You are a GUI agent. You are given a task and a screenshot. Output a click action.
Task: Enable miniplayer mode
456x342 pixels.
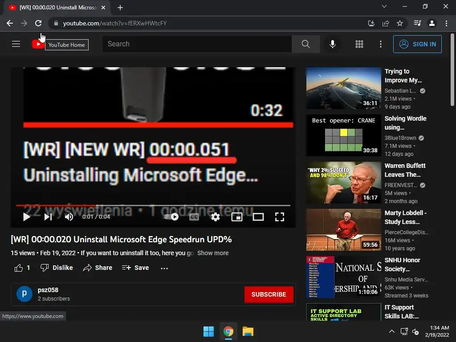click(237, 217)
